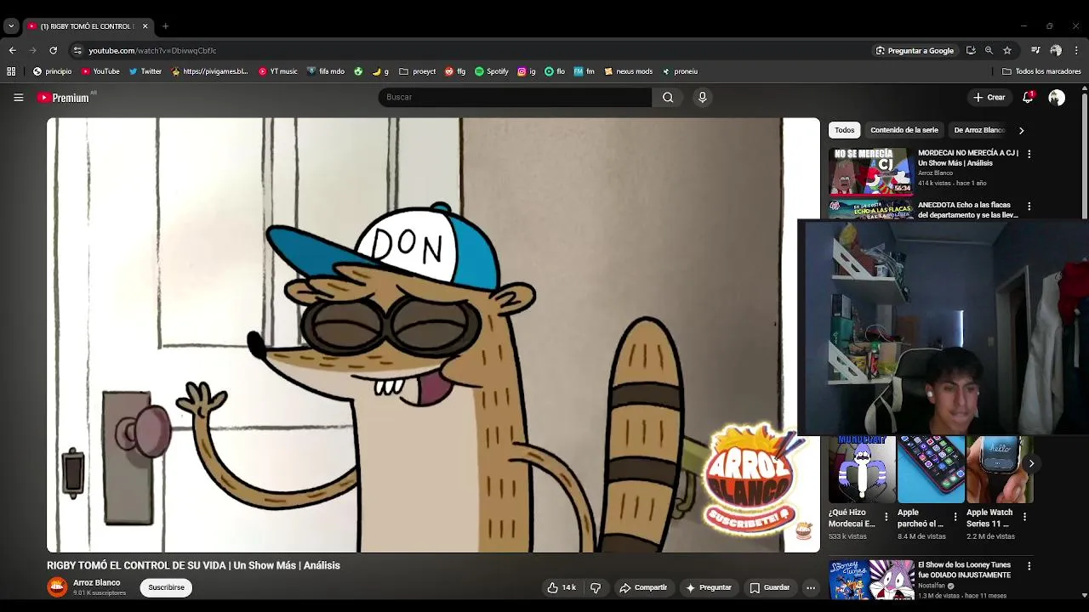The height and width of the screenshot is (612, 1089).
Task: Click Preguntar a Google button
Action: tap(915, 50)
